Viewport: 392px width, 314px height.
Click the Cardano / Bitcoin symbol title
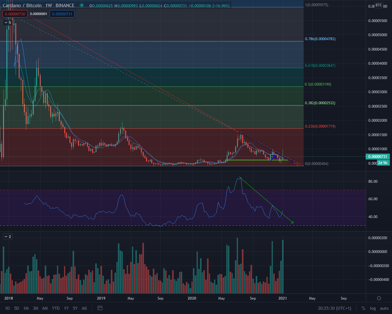(x=22, y=5)
